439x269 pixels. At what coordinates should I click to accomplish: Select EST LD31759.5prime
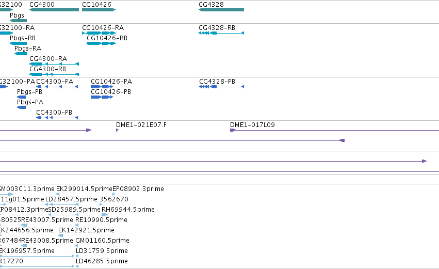tap(77, 256)
